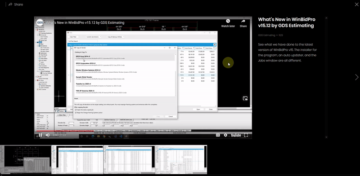360x176 pixels.
Task: Expand the Finish combo box
Action: [x=85, y=101]
